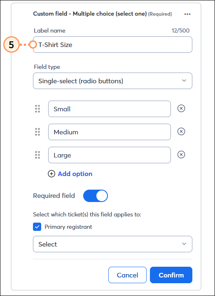The image size is (215, 296).
Task: Open the three-dot more options menu
Action: click(187, 14)
